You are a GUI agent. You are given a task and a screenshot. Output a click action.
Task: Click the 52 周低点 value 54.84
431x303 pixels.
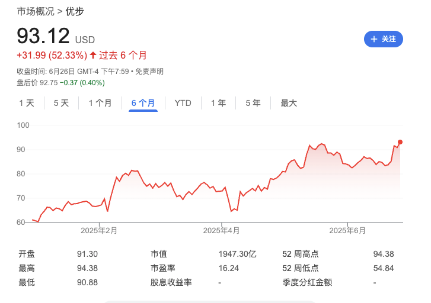[x=384, y=268]
